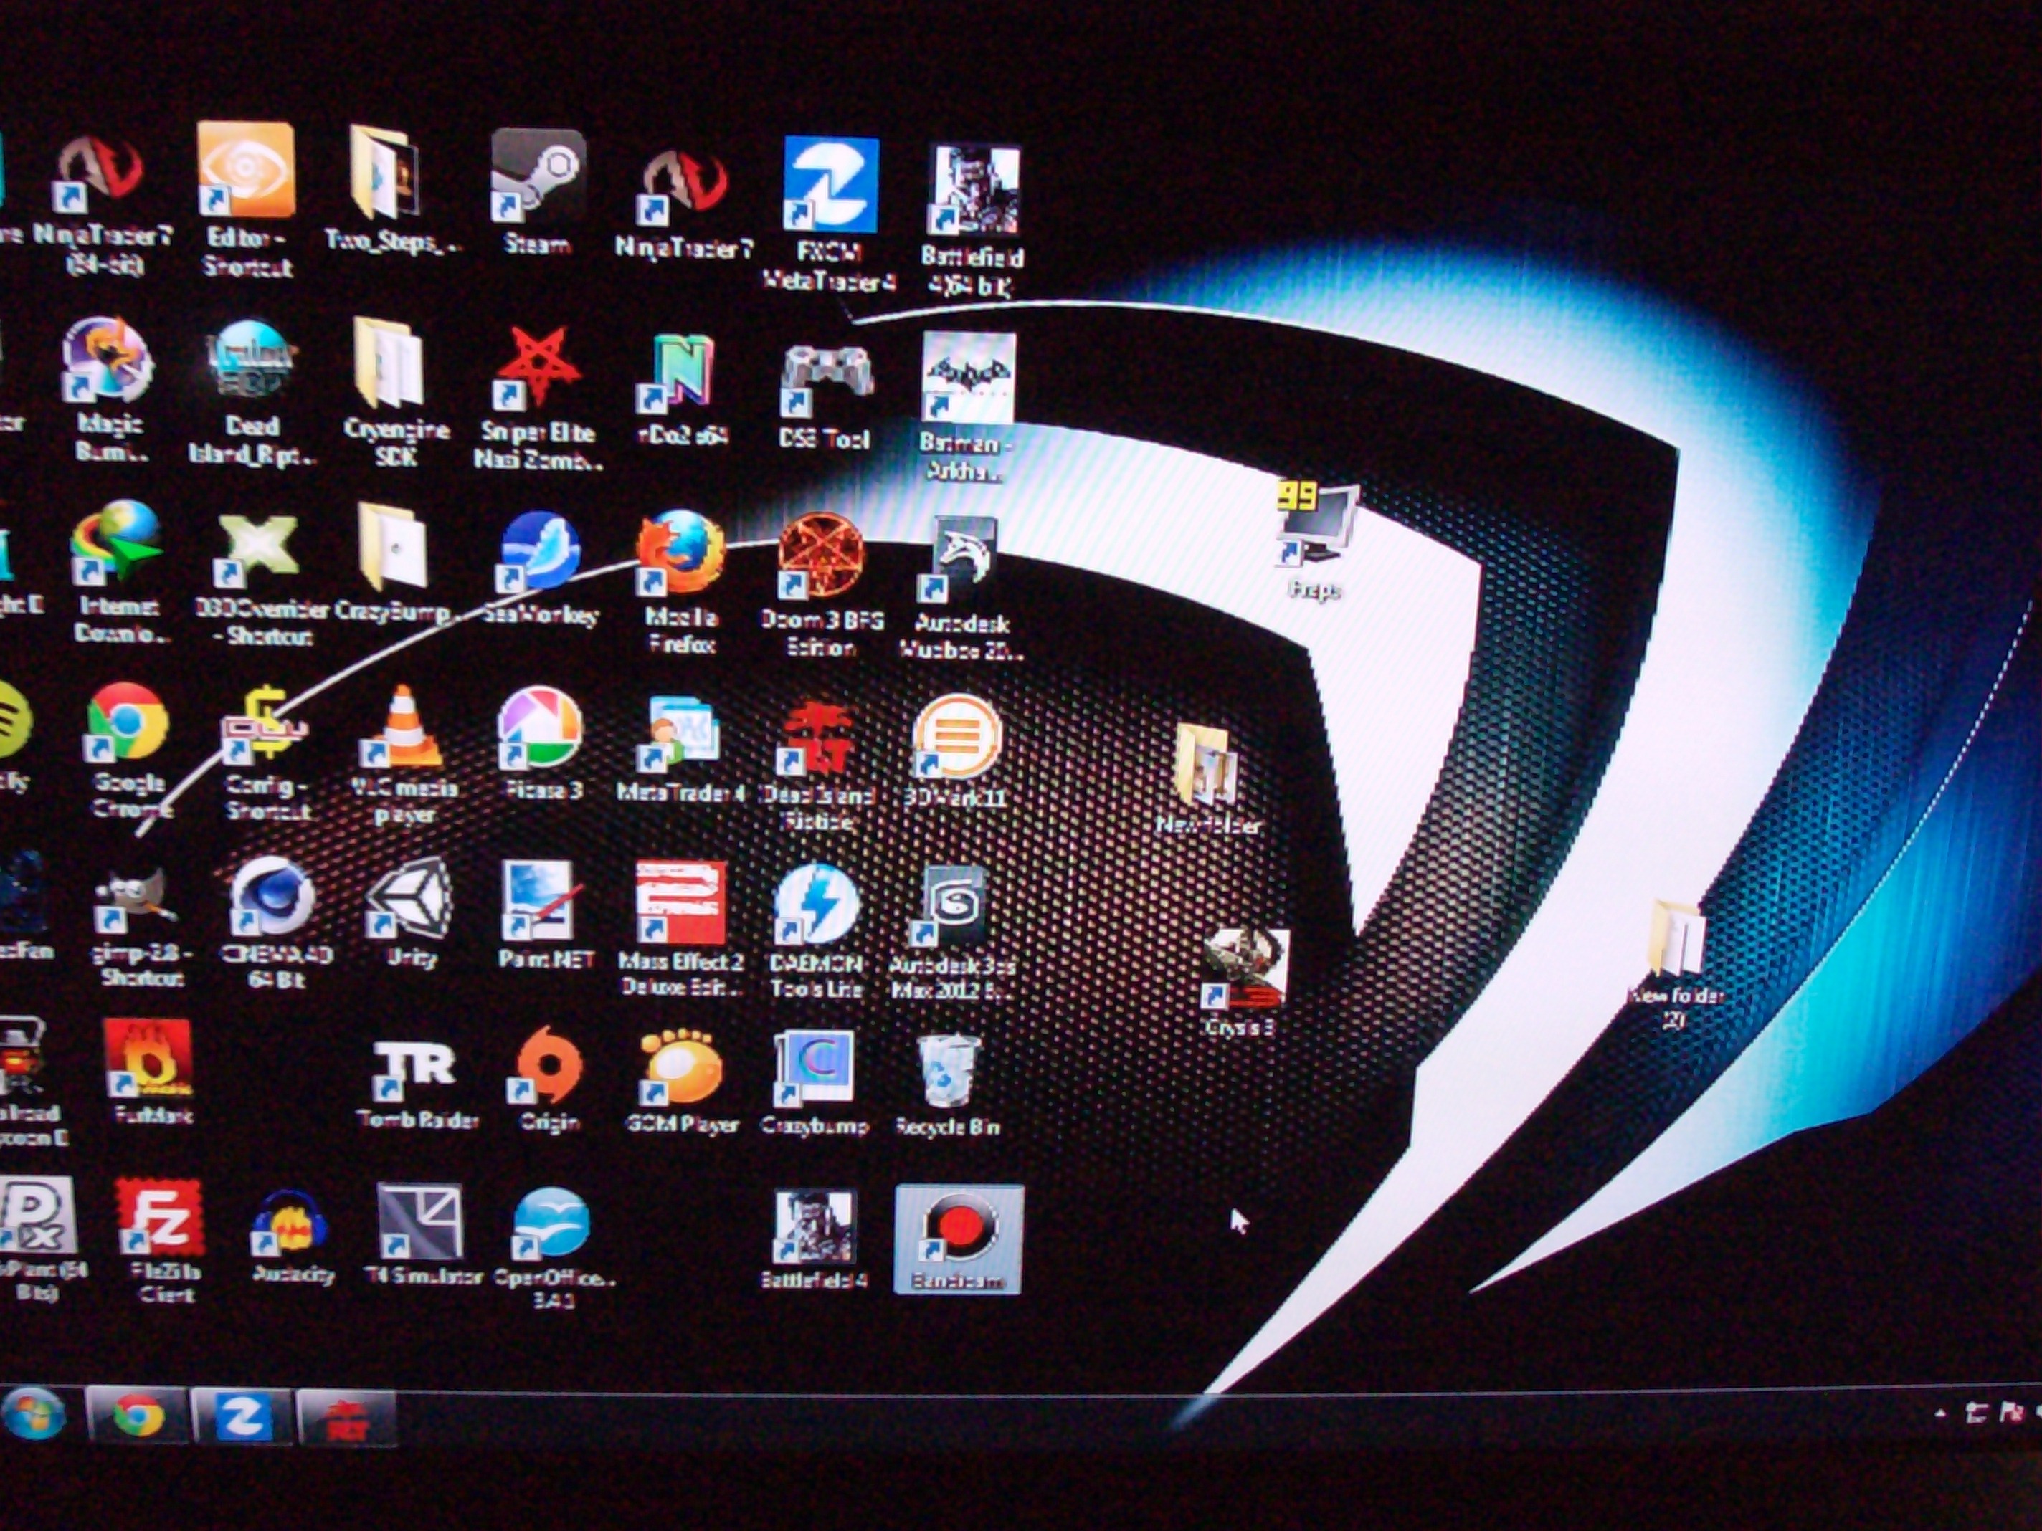Screen dimensions: 2042x1531
Task: Select the New folder icon
Action: pos(1207,780)
